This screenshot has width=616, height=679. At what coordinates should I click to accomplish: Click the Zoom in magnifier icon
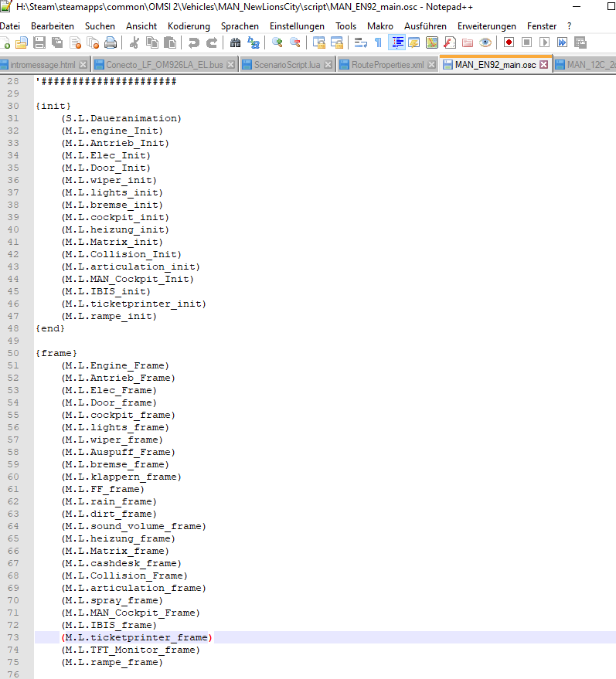(277, 42)
